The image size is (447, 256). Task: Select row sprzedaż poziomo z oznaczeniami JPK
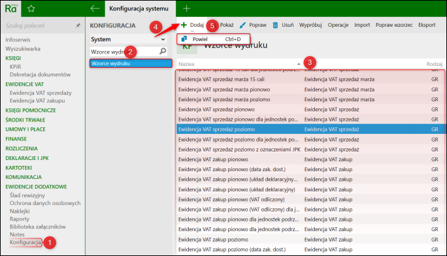[x=310, y=150]
